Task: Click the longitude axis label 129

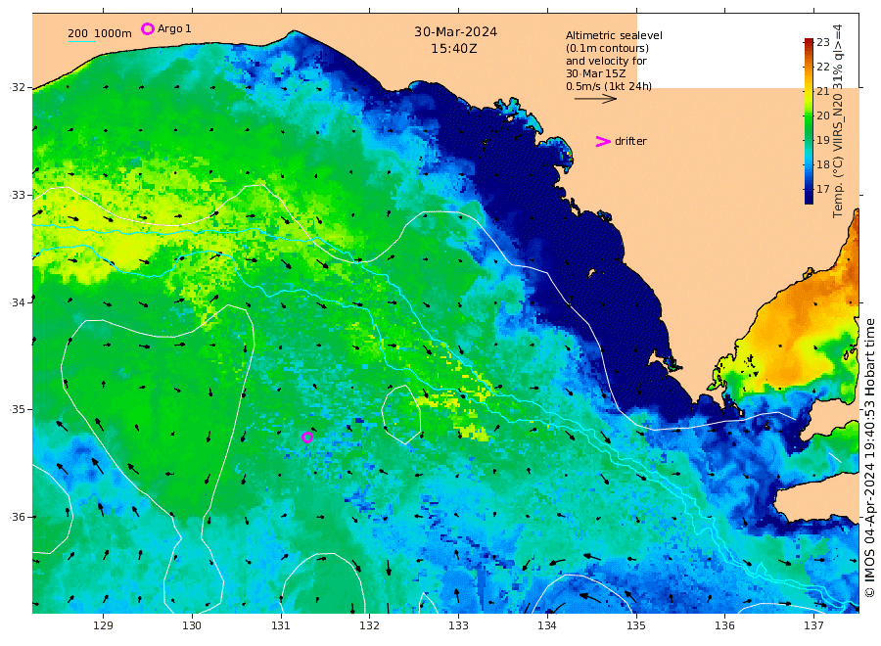Action: 104,625
